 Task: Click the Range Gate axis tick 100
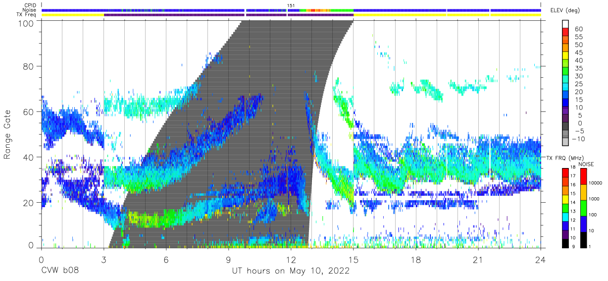pos(27,23)
